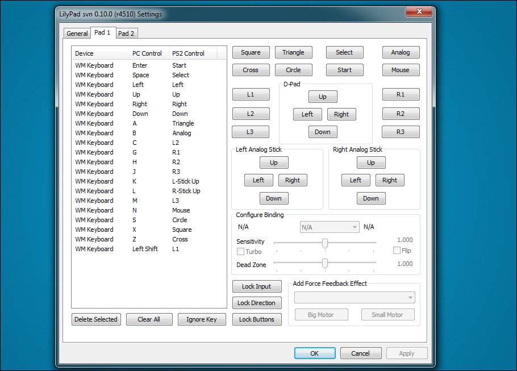Viewport: 517px width, 371px height.
Task: Click the Square binding button
Action: pyautogui.click(x=251, y=52)
